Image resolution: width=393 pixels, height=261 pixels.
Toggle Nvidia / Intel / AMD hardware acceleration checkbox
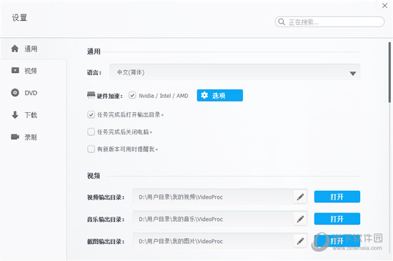[132, 95]
